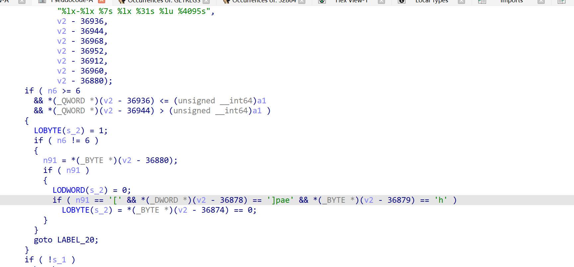Click a1 on the "> (unsigned __int64)" line
The width and height of the screenshot is (574, 267).
[x=257, y=111]
